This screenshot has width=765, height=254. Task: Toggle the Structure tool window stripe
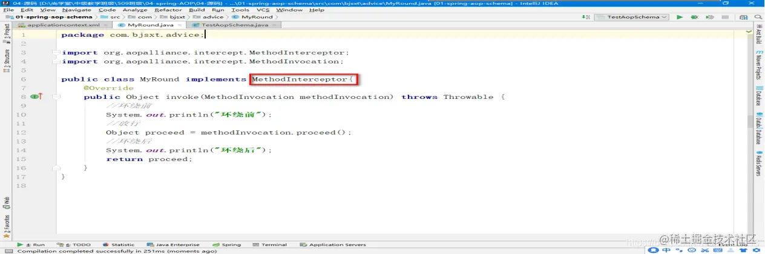7,62
